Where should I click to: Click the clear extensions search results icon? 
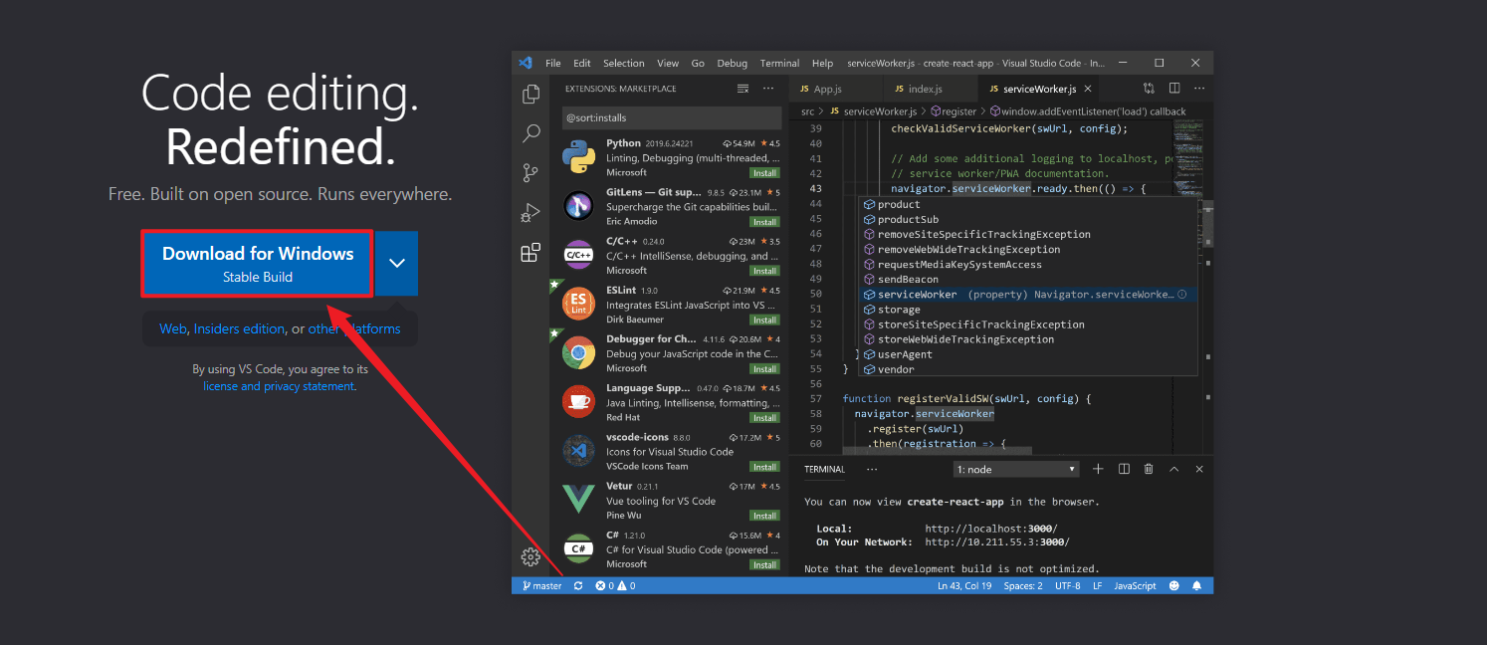pos(743,89)
